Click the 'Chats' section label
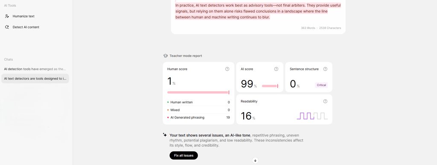437x165 pixels. [9, 60]
